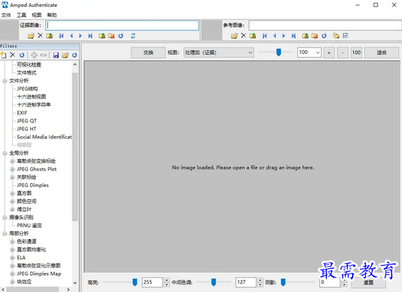Viewport: 402px width, 292px height.
Task: Click the 交换 swap button
Action: click(148, 53)
